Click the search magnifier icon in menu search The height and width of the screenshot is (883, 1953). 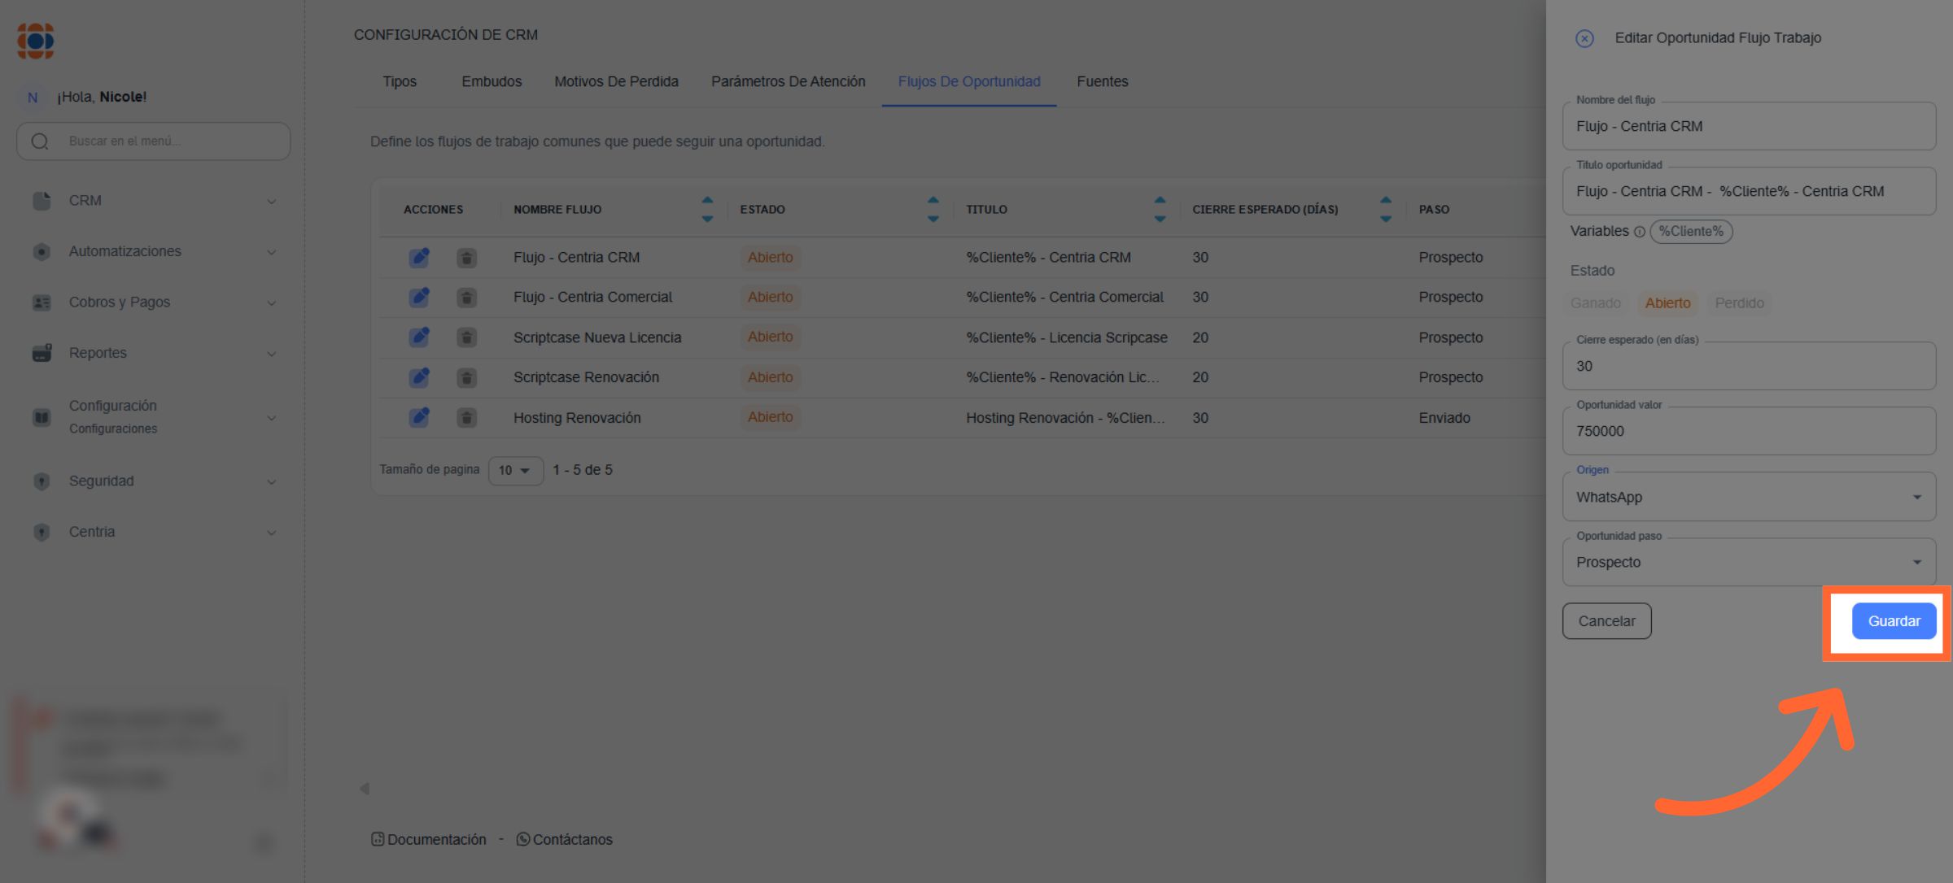tap(40, 141)
